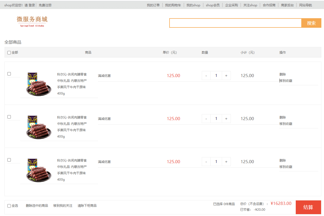
Task: Open the 网站导航 menu
Action: point(305,5)
